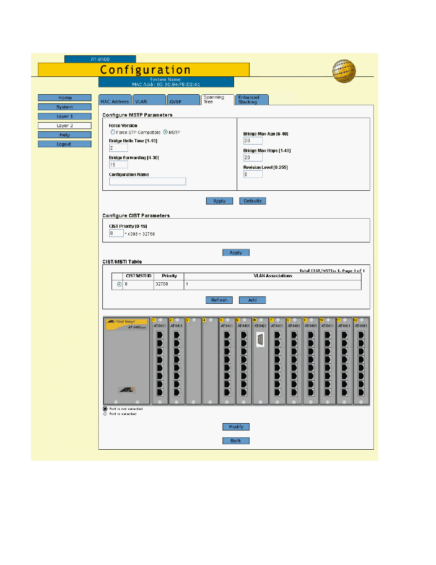This screenshot has width=436, height=565.
Task: Click the VLAN Associations column header
Action: tap(273, 276)
